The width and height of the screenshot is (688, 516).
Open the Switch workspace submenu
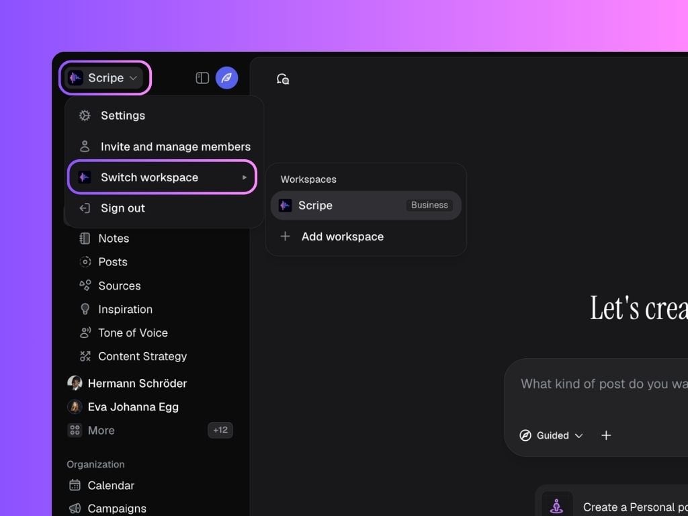163,177
